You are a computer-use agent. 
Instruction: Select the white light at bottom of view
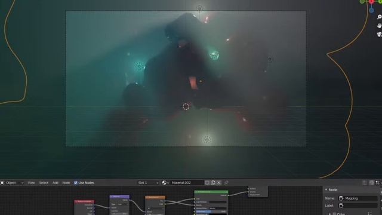[x=207, y=139]
